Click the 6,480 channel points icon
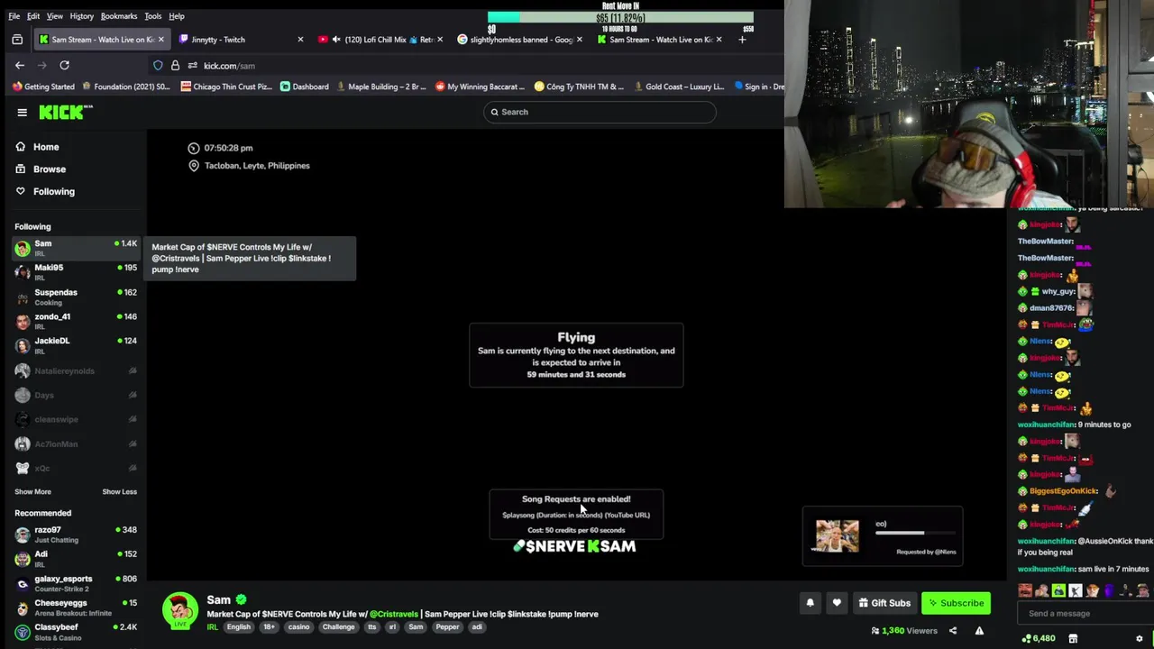 coord(1026,638)
